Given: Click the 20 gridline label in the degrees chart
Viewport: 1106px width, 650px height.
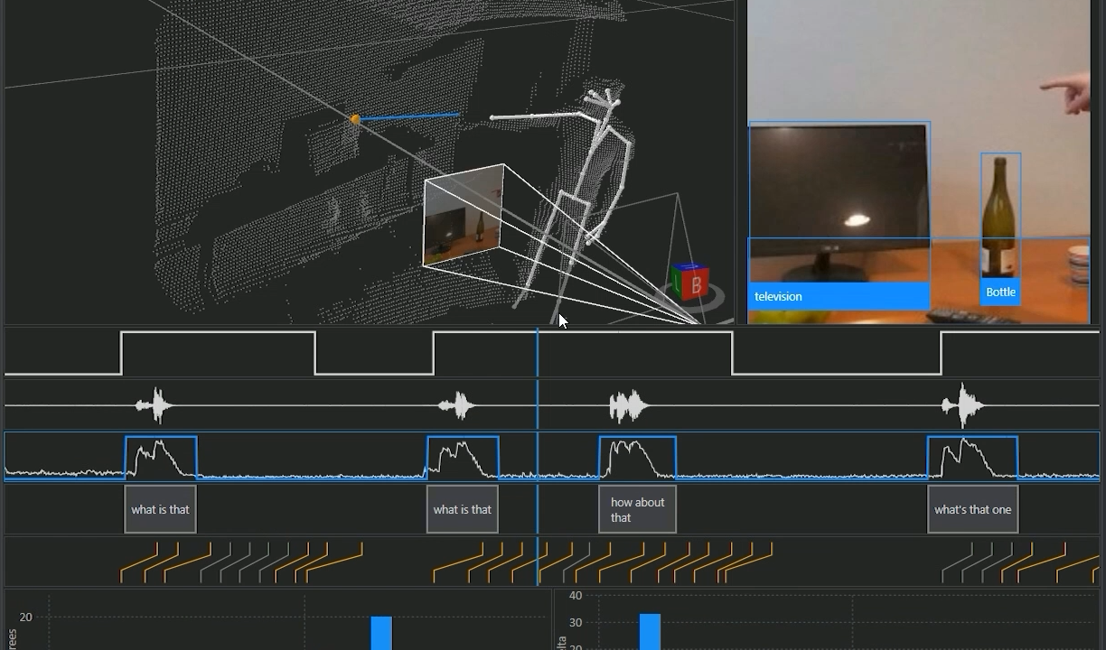Looking at the screenshot, I should (x=24, y=617).
